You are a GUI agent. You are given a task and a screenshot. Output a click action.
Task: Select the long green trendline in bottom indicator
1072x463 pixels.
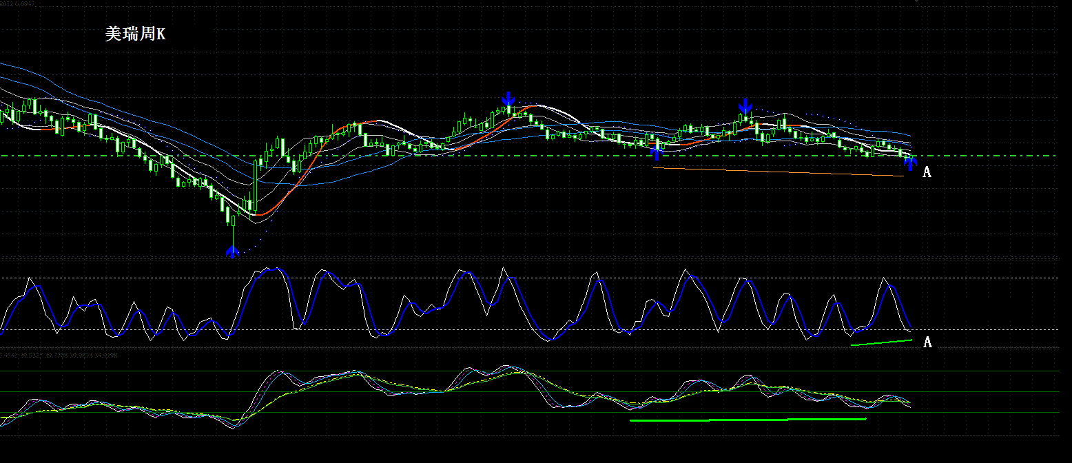748,419
